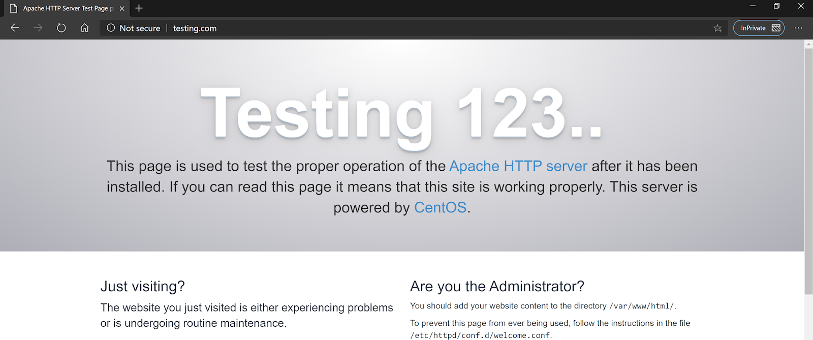Restore down the browser window
The height and width of the screenshot is (340, 813).
776,6
